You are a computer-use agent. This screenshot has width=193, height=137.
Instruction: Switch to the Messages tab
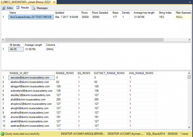(40, 8)
